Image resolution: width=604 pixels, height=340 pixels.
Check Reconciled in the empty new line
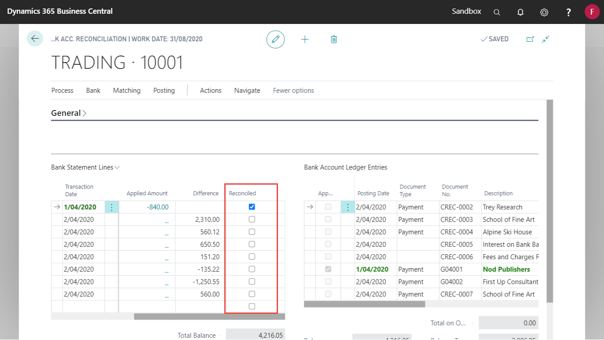point(252,306)
